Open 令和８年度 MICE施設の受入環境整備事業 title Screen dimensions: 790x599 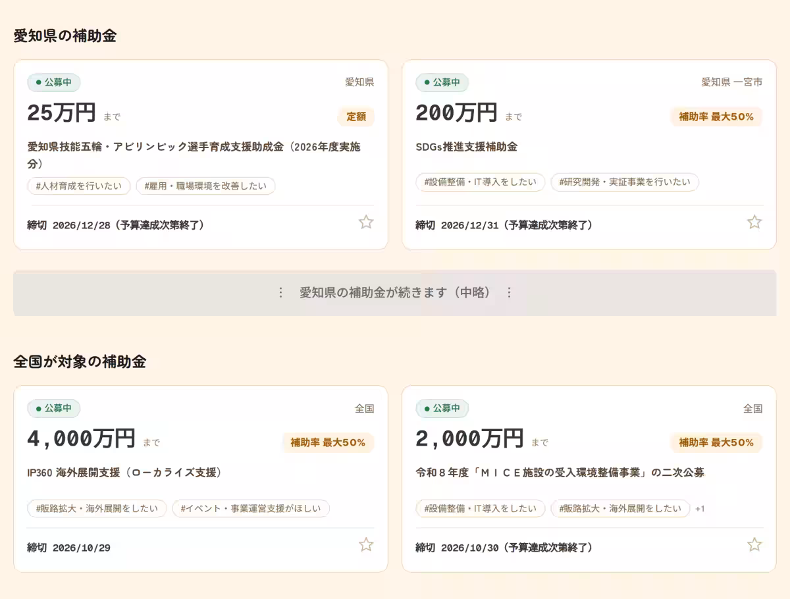560,473
